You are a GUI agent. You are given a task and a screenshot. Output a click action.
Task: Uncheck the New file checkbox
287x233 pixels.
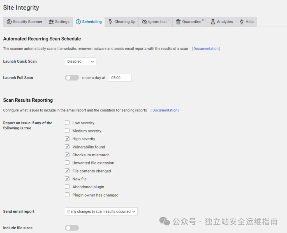pyautogui.click(x=67, y=179)
